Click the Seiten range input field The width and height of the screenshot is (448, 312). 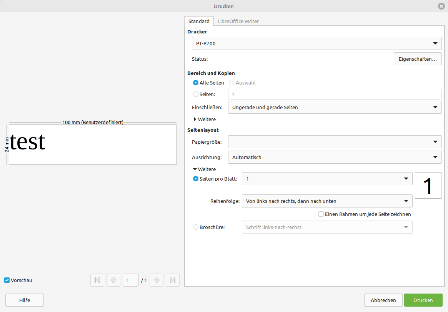coord(335,94)
